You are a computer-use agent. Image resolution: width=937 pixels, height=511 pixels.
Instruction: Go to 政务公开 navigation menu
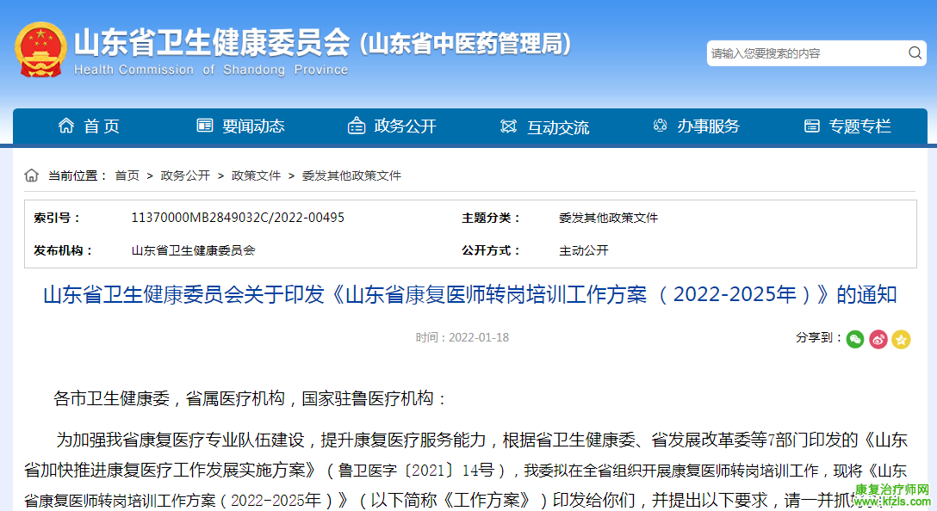pos(405,126)
